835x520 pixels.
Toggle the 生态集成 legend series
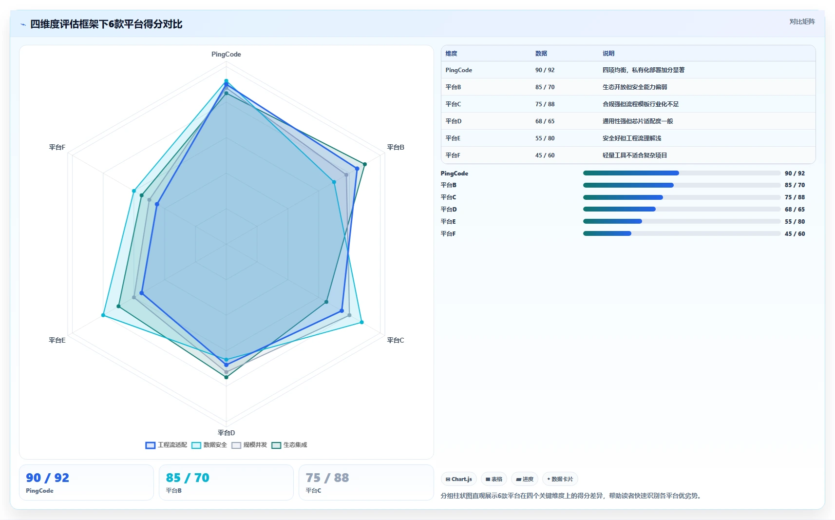coord(289,445)
